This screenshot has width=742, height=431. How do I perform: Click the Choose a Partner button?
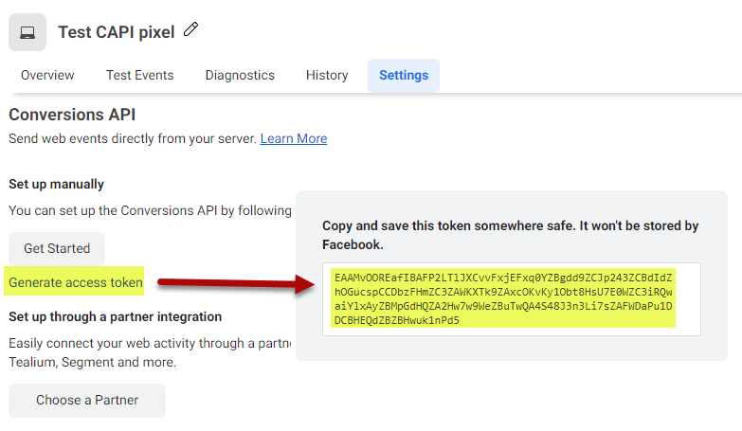pyautogui.click(x=87, y=400)
